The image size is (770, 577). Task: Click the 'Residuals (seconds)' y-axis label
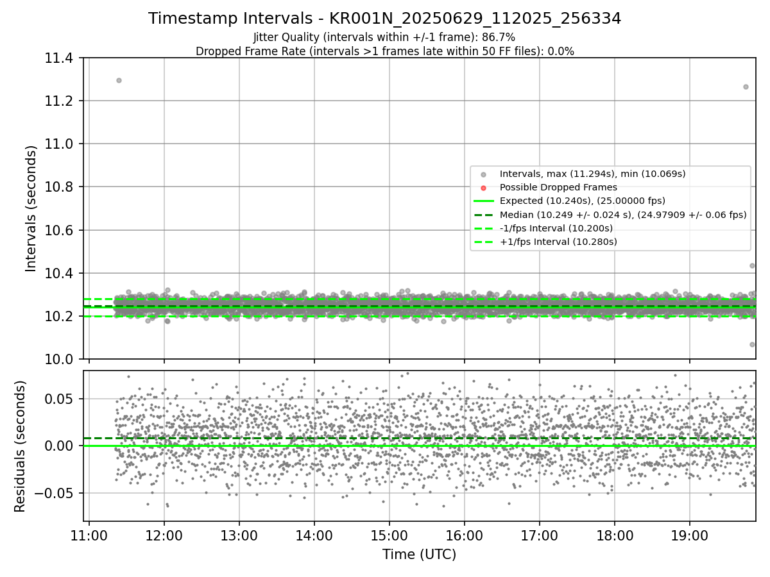click(21, 446)
